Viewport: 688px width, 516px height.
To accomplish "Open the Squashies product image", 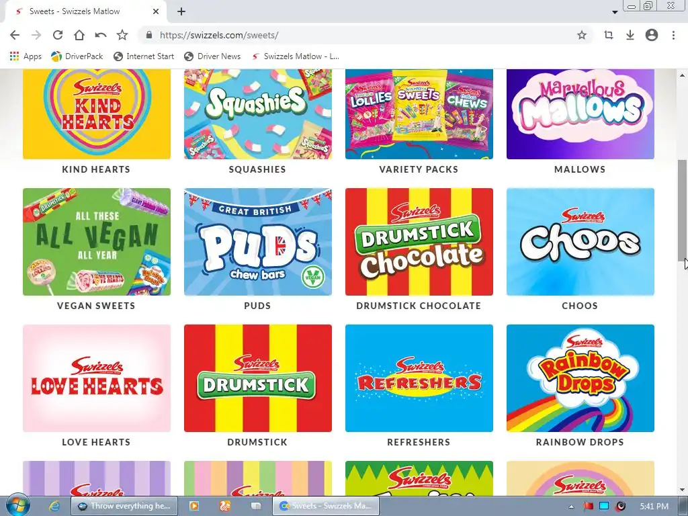I will (x=258, y=114).
